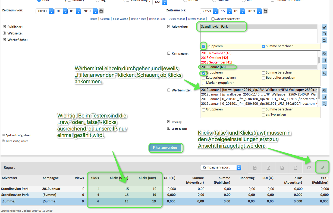Screen dimensions: 333x213
Task: Click the Excel export icon in Report bar
Action: click(255, 168)
